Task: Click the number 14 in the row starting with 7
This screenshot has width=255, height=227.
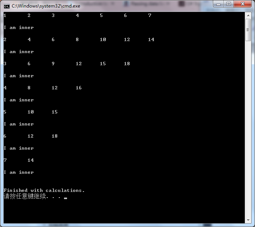Action: 31,160
